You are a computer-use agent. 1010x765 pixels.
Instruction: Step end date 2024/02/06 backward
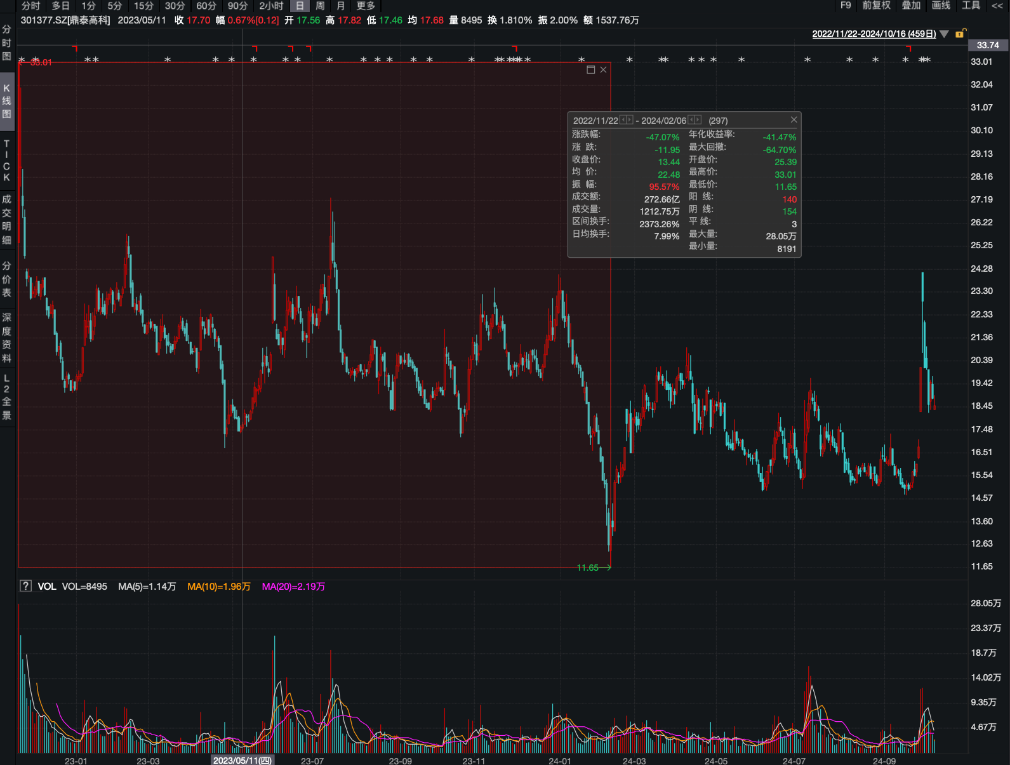691,120
